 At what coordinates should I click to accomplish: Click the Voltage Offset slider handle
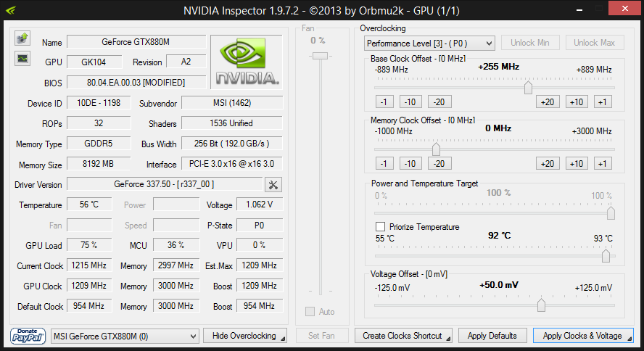(x=541, y=305)
